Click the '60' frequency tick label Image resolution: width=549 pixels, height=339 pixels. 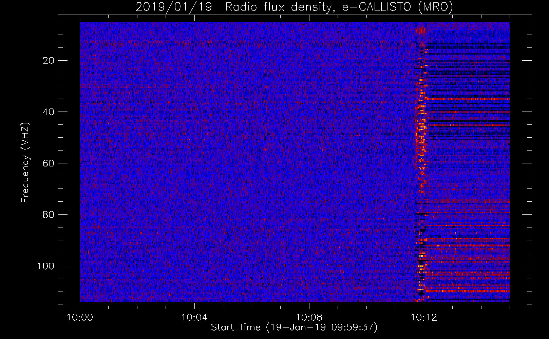click(x=49, y=163)
